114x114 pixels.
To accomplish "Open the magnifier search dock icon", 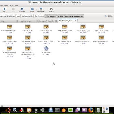I will point(15,110).
